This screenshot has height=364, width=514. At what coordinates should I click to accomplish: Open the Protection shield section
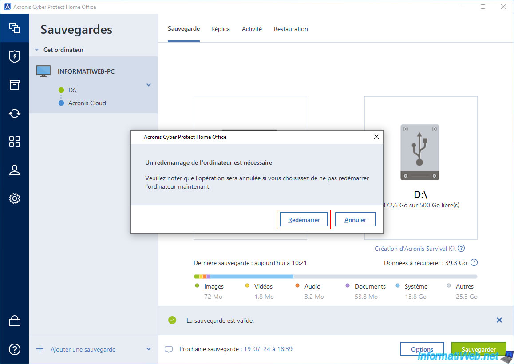point(14,56)
